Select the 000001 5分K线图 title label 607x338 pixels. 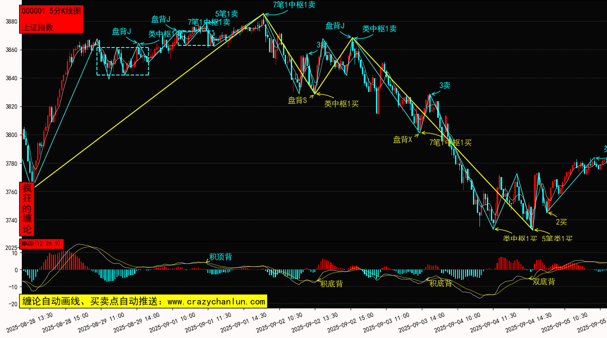tap(51, 11)
